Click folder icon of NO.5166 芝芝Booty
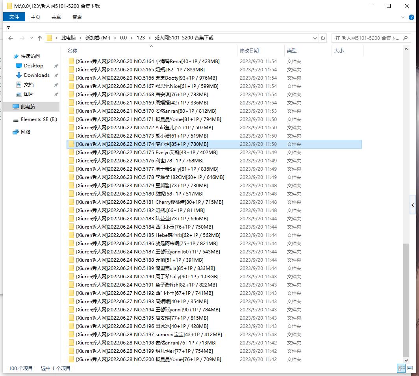 (71, 78)
